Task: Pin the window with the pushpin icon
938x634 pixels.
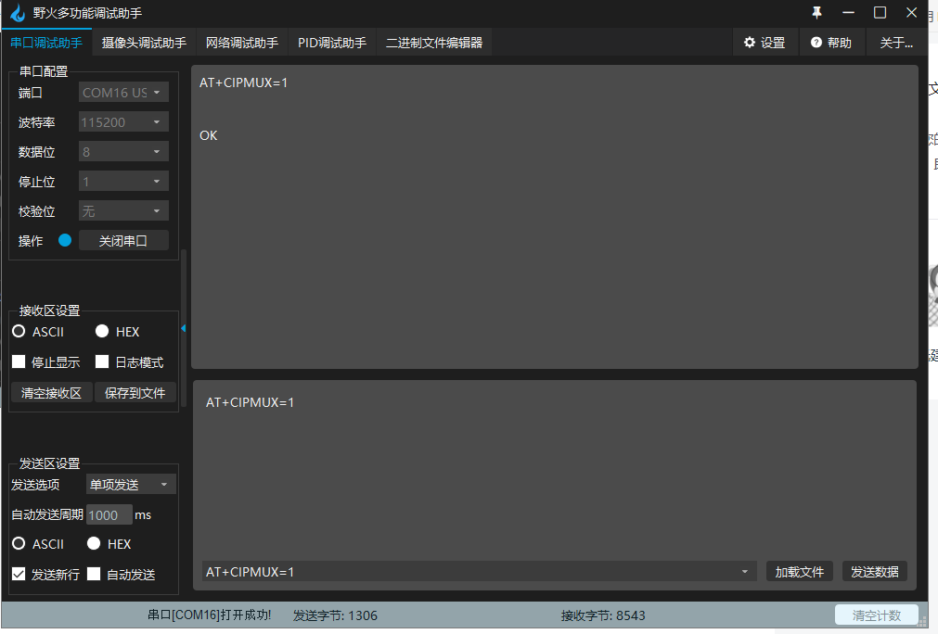Action: coord(816,13)
